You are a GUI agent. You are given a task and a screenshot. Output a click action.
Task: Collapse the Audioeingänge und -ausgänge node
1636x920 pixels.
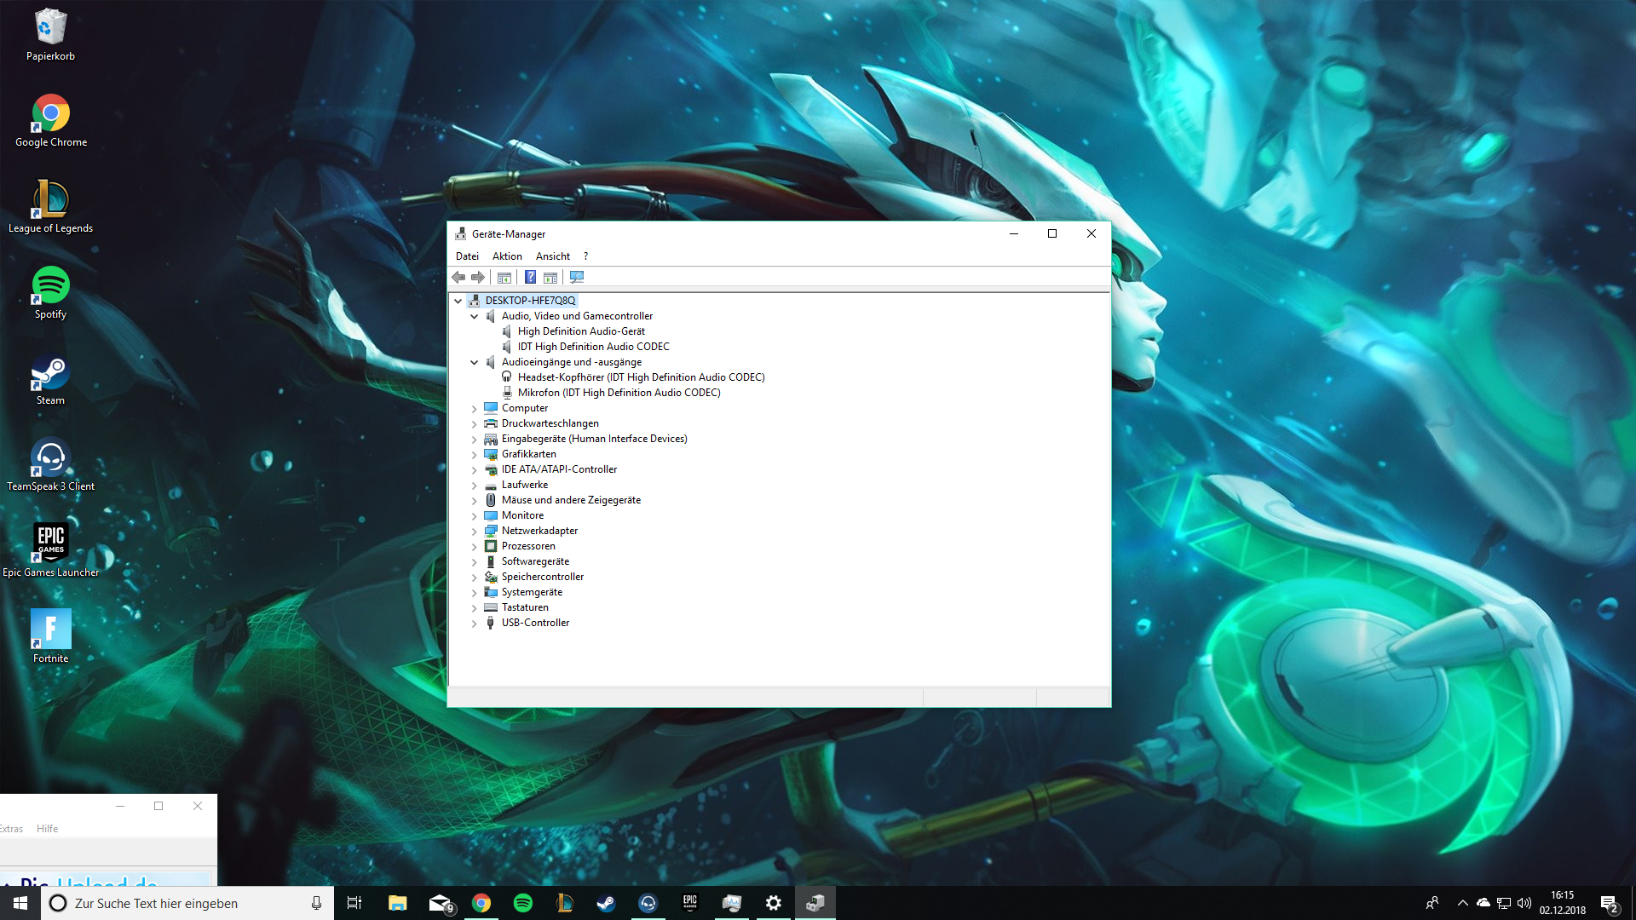click(x=475, y=362)
